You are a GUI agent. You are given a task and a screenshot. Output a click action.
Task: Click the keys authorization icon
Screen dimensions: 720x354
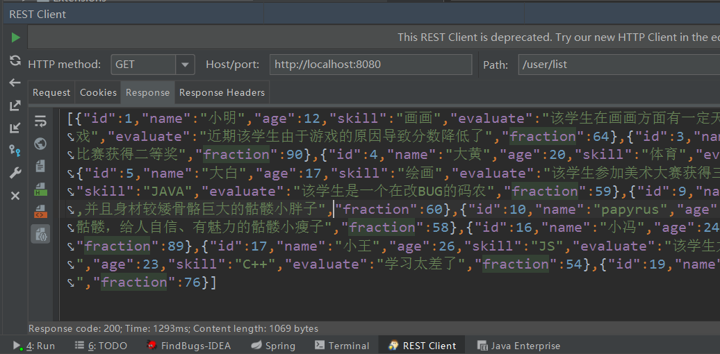[15, 150]
